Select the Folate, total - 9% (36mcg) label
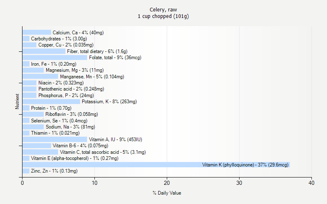The height and width of the screenshot is (204, 327). click(x=115, y=58)
